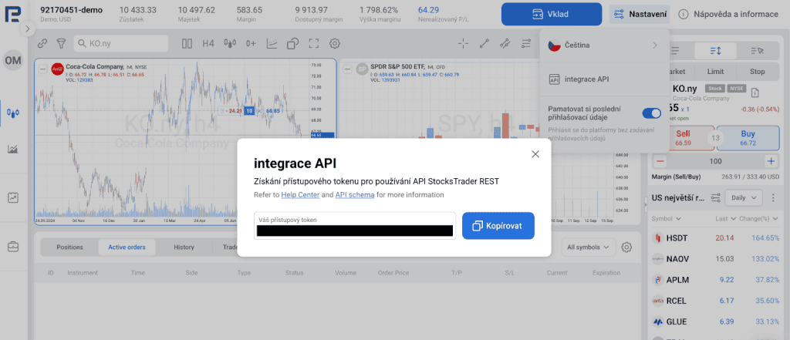This screenshot has width=790, height=340.
Task: Open the H4 timeframe selector
Action: 208,44
